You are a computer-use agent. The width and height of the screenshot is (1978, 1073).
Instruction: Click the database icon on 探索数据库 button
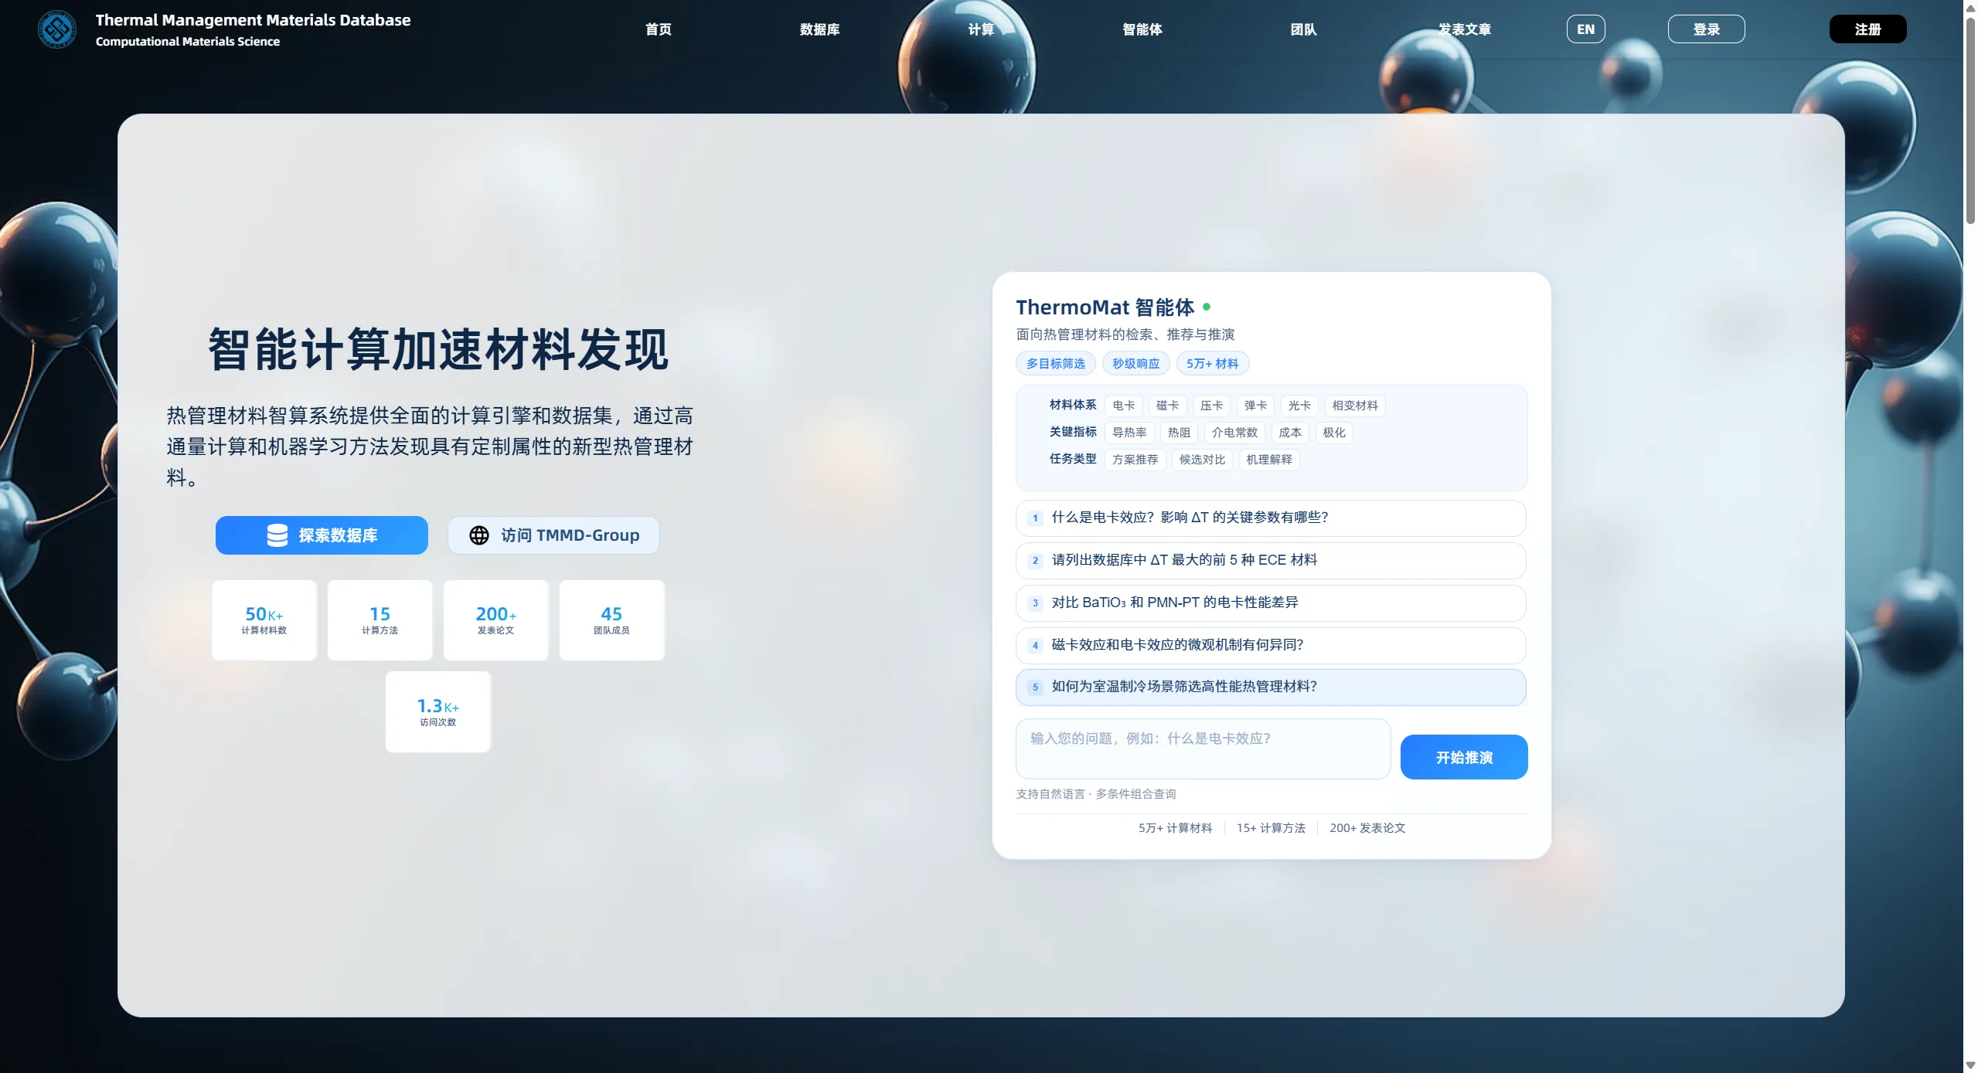coord(277,535)
